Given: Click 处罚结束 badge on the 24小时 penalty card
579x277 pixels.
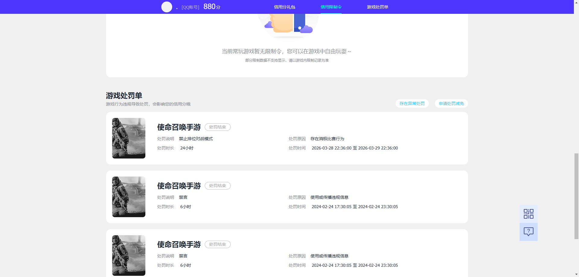Looking at the screenshot, I should [x=218, y=127].
